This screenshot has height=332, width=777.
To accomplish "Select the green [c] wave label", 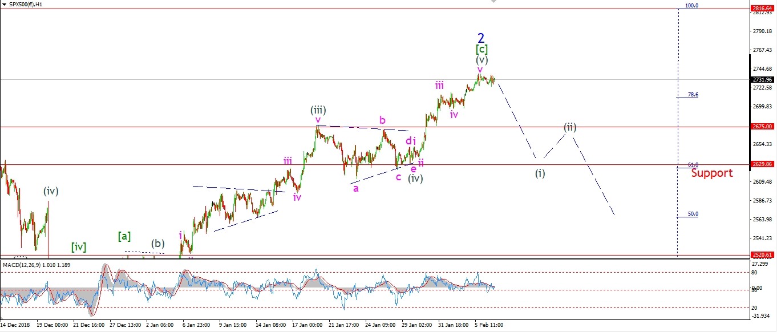I will pos(481,50).
